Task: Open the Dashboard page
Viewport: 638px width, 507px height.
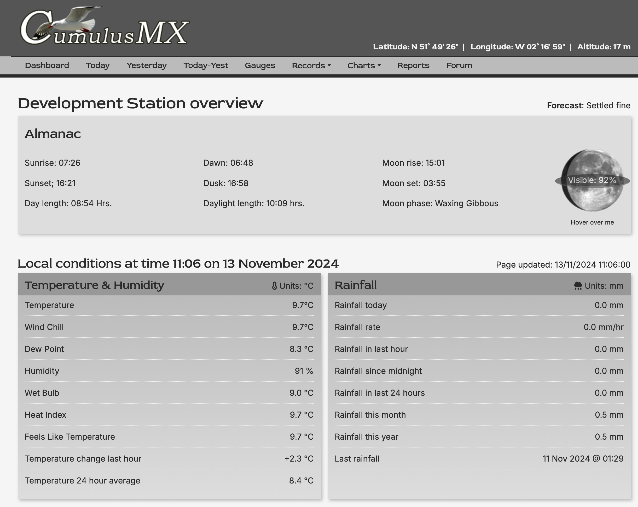Action: click(x=47, y=65)
